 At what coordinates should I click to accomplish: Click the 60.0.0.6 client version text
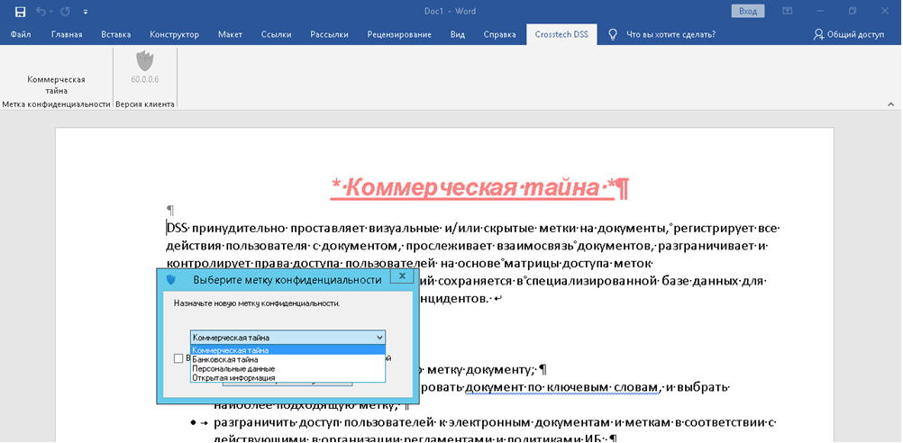tap(144, 80)
